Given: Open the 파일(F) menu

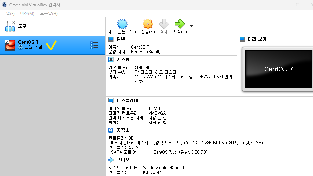Looking at the screenshot, I should 8,14.
